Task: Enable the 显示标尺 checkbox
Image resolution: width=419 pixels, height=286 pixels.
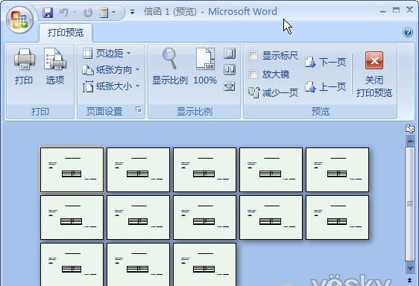Action: pyautogui.click(x=253, y=56)
